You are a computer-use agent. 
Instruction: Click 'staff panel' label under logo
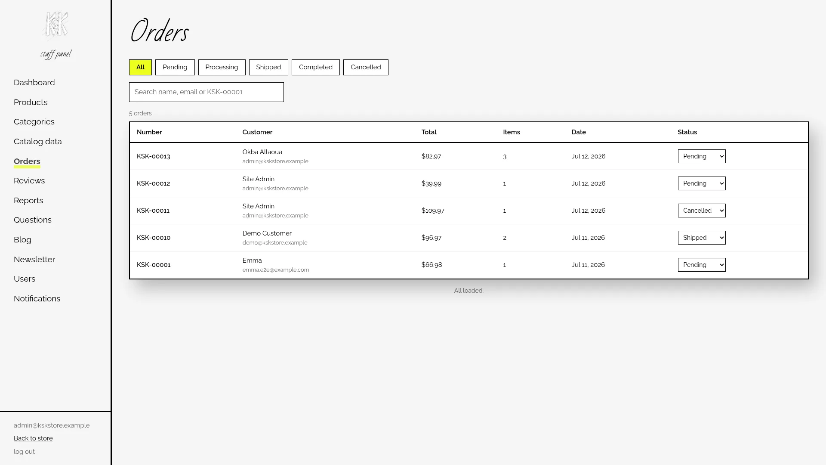click(56, 54)
